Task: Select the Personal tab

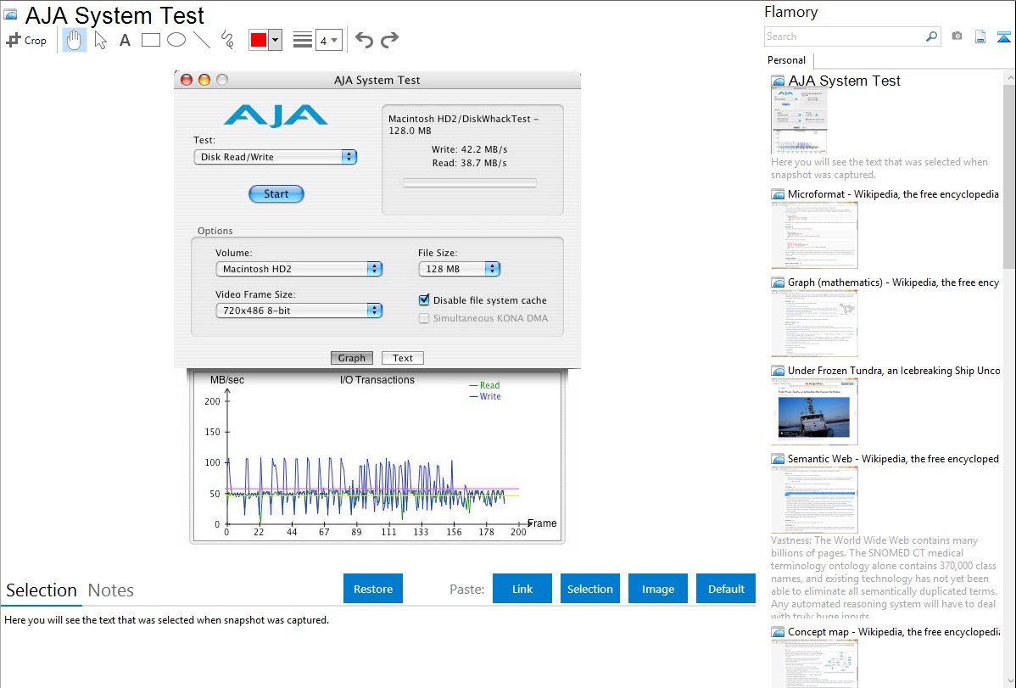Action: pyautogui.click(x=787, y=60)
